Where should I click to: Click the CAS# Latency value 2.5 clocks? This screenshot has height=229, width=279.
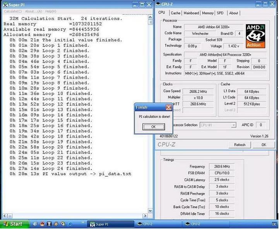coord(222,180)
